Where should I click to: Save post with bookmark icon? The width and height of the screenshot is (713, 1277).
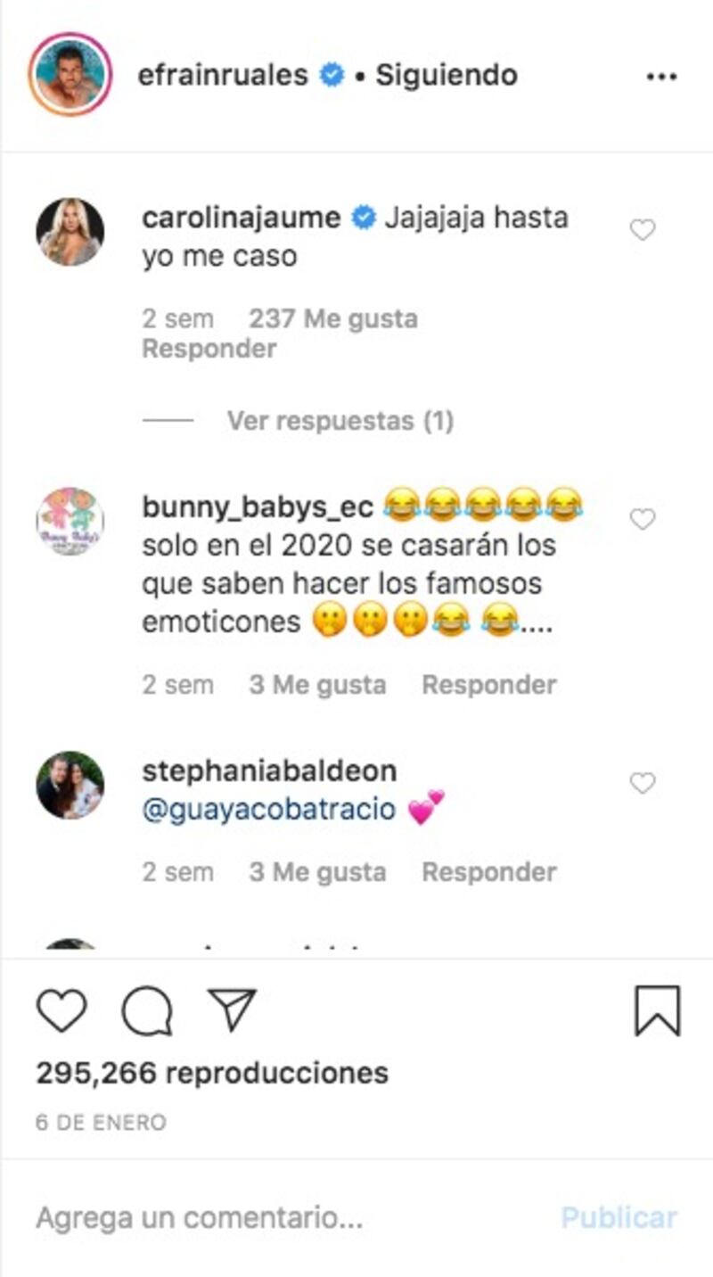click(658, 1011)
